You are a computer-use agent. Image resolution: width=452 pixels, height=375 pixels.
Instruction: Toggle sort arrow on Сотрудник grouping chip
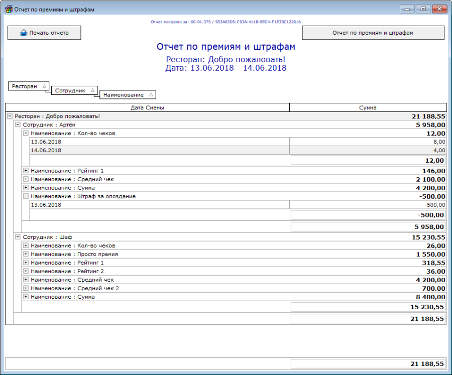tap(92, 91)
